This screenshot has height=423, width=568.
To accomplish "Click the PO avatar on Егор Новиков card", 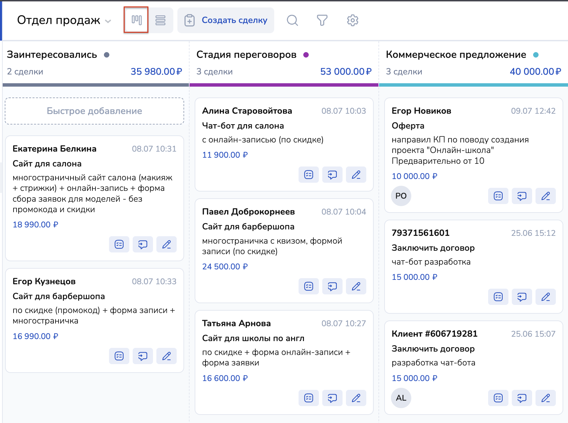I will pyautogui.click(x=401, y=196).
